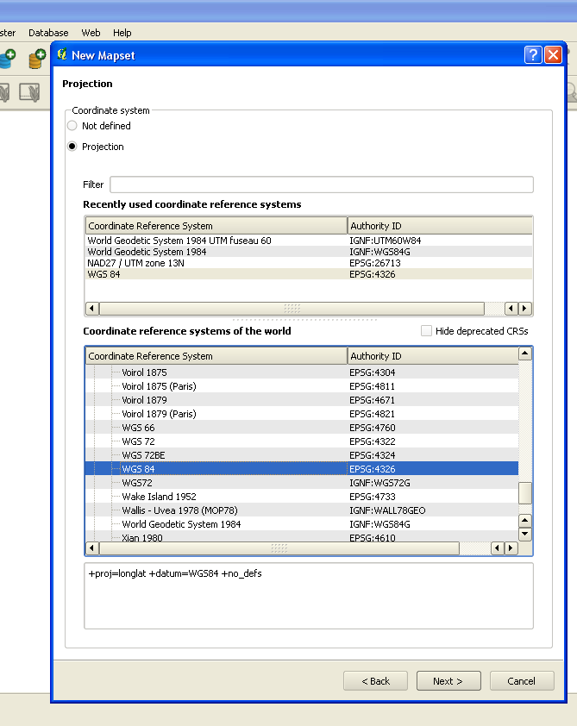Click Authority ID header in recently used list
The width and height of the screenshot is (577, 726).
440,226
